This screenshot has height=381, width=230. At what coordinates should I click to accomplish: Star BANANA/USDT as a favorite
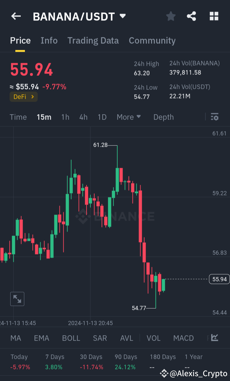[x=171, y=16]
